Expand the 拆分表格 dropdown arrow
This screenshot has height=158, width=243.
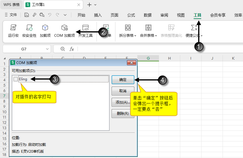tap(135, 36)
